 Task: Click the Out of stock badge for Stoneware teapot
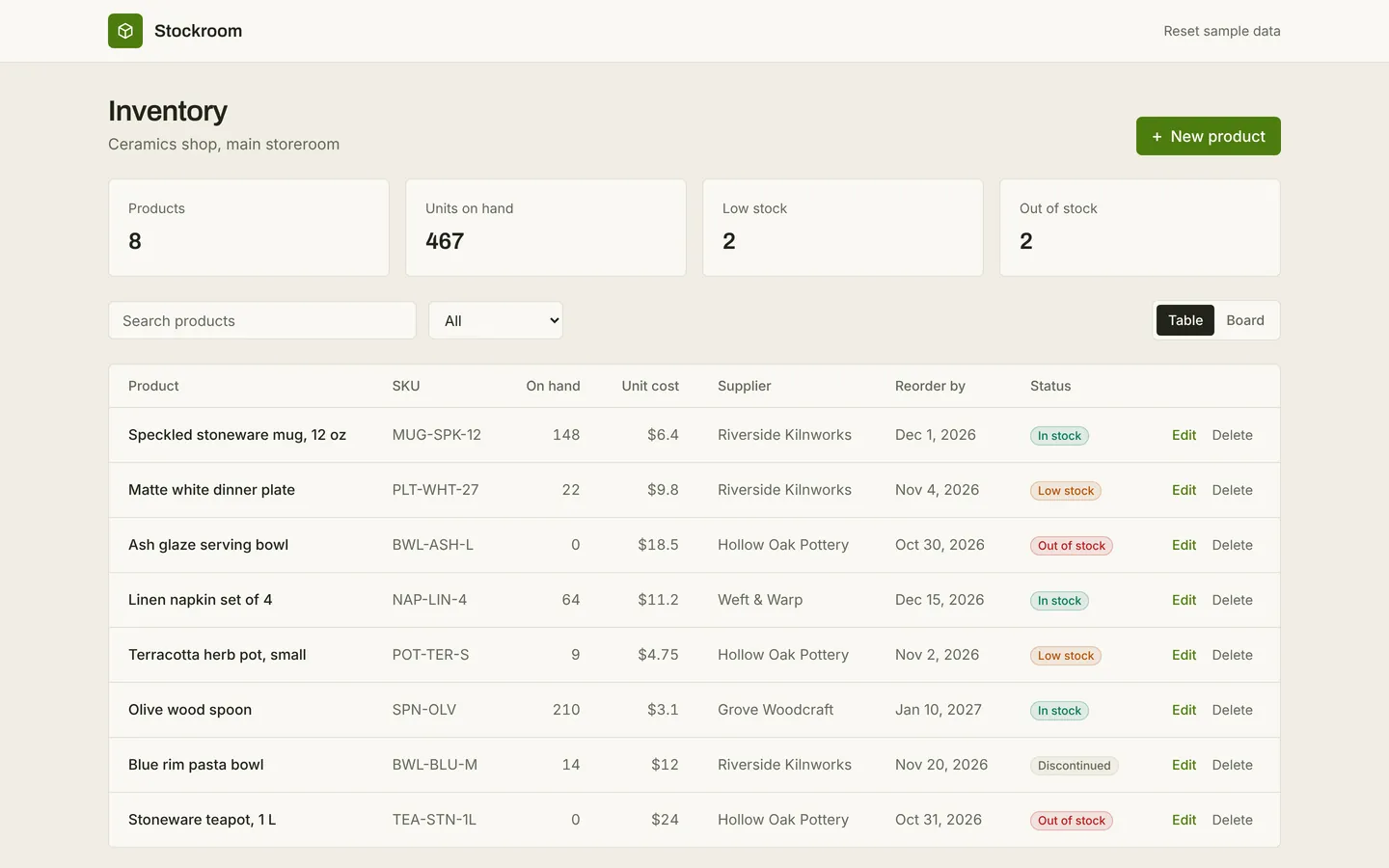tap(1072, 821)
